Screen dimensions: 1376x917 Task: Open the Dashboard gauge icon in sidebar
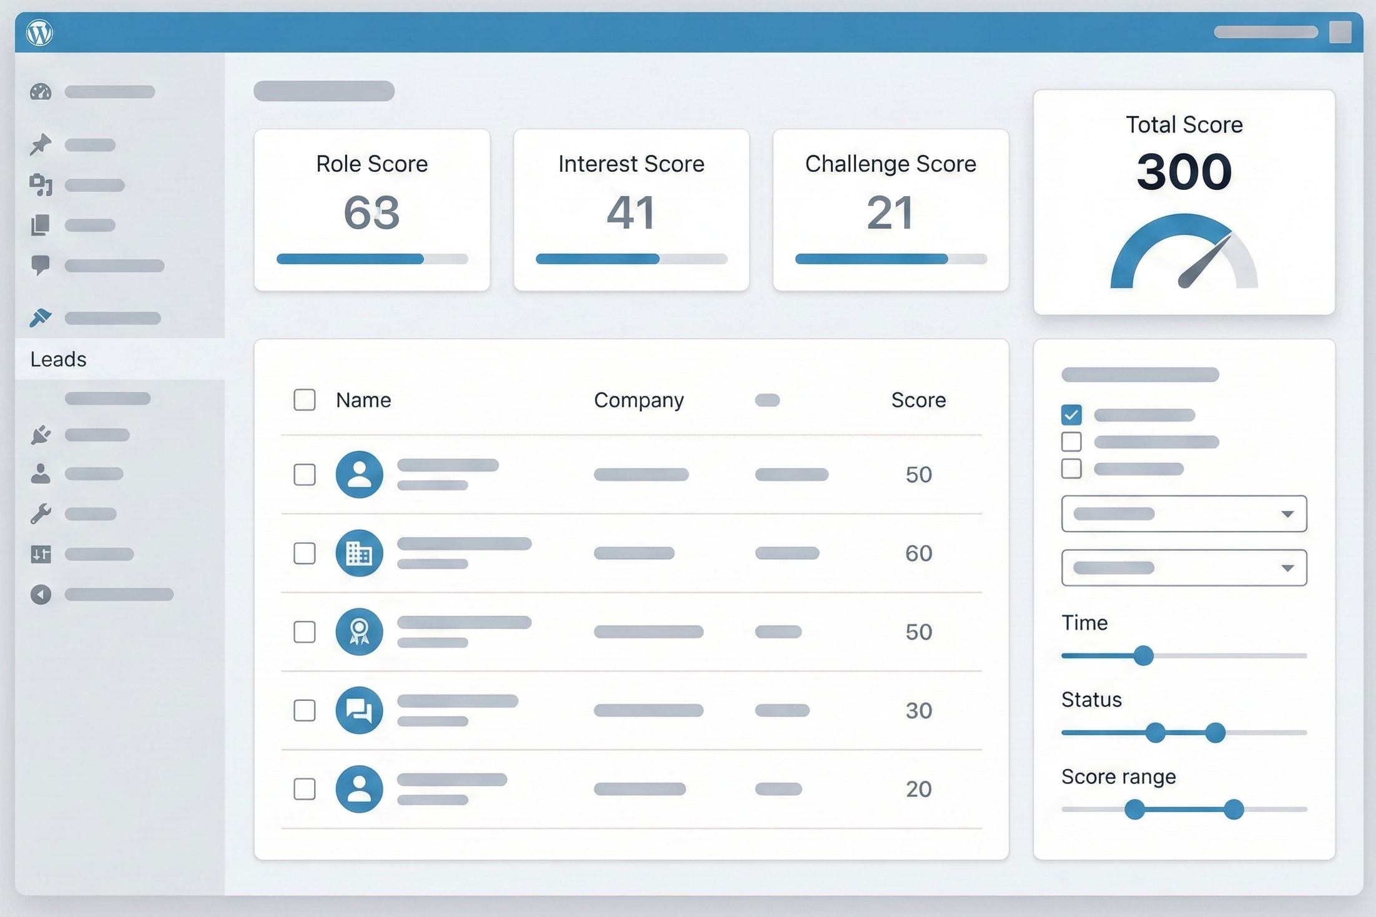click(41, 92)
